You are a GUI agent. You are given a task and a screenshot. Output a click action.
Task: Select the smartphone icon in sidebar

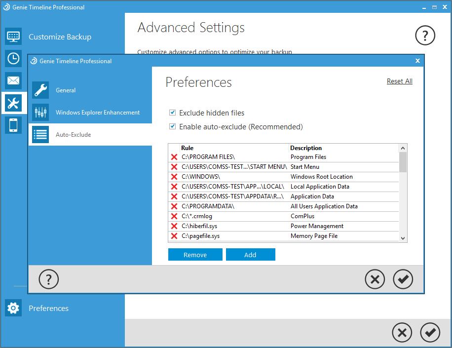point(13,125)
